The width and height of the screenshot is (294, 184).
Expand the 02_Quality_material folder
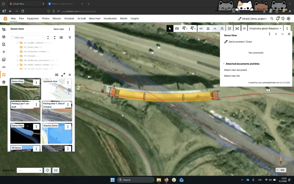pyautogui.click(x=18, y=43)
